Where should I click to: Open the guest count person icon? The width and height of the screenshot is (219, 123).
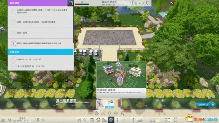click(136, 3)
